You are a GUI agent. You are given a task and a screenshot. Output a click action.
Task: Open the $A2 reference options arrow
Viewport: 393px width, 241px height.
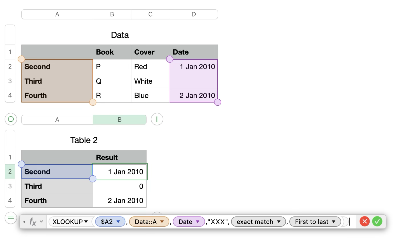(118, 222)
